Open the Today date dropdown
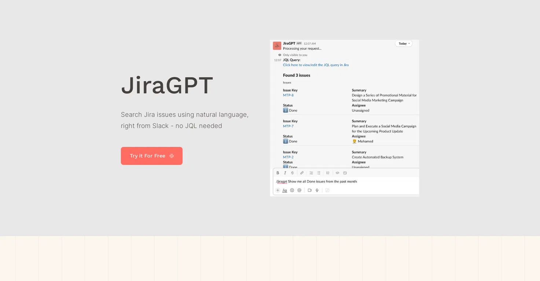 coord(404,44)
